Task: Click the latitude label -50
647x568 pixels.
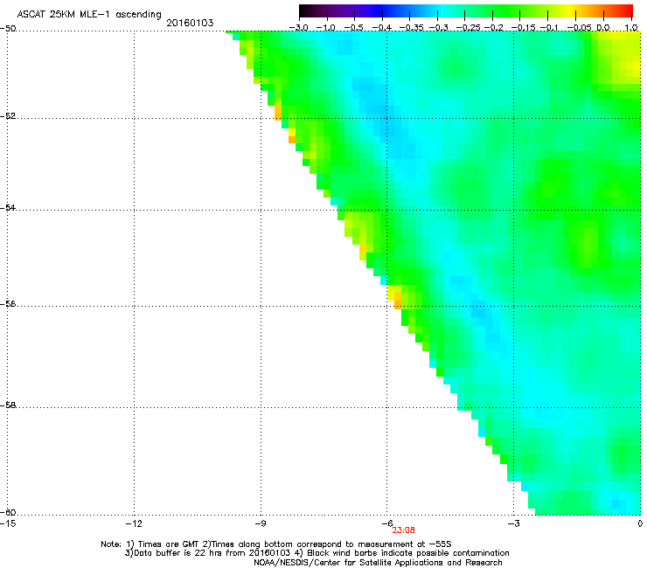Action: tap(8, 28)
